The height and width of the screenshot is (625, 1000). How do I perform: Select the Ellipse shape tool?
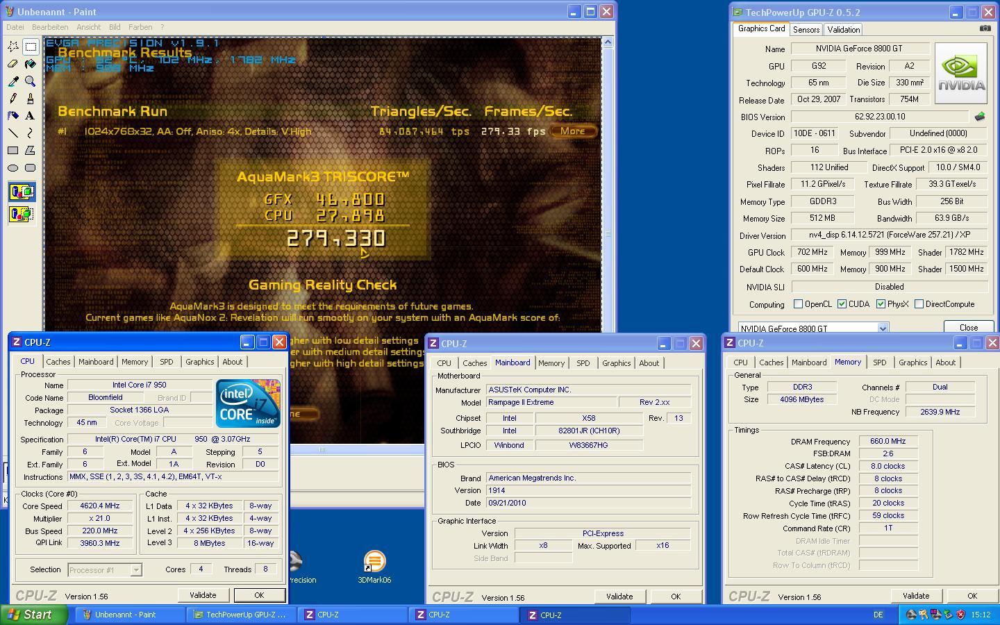[13, 168]
